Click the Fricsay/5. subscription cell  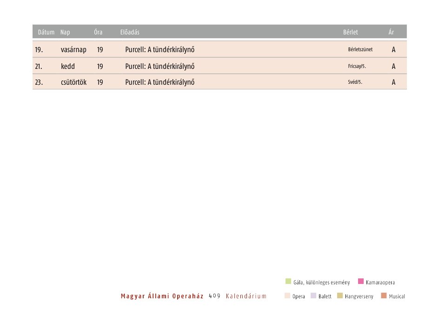[357, 67]
